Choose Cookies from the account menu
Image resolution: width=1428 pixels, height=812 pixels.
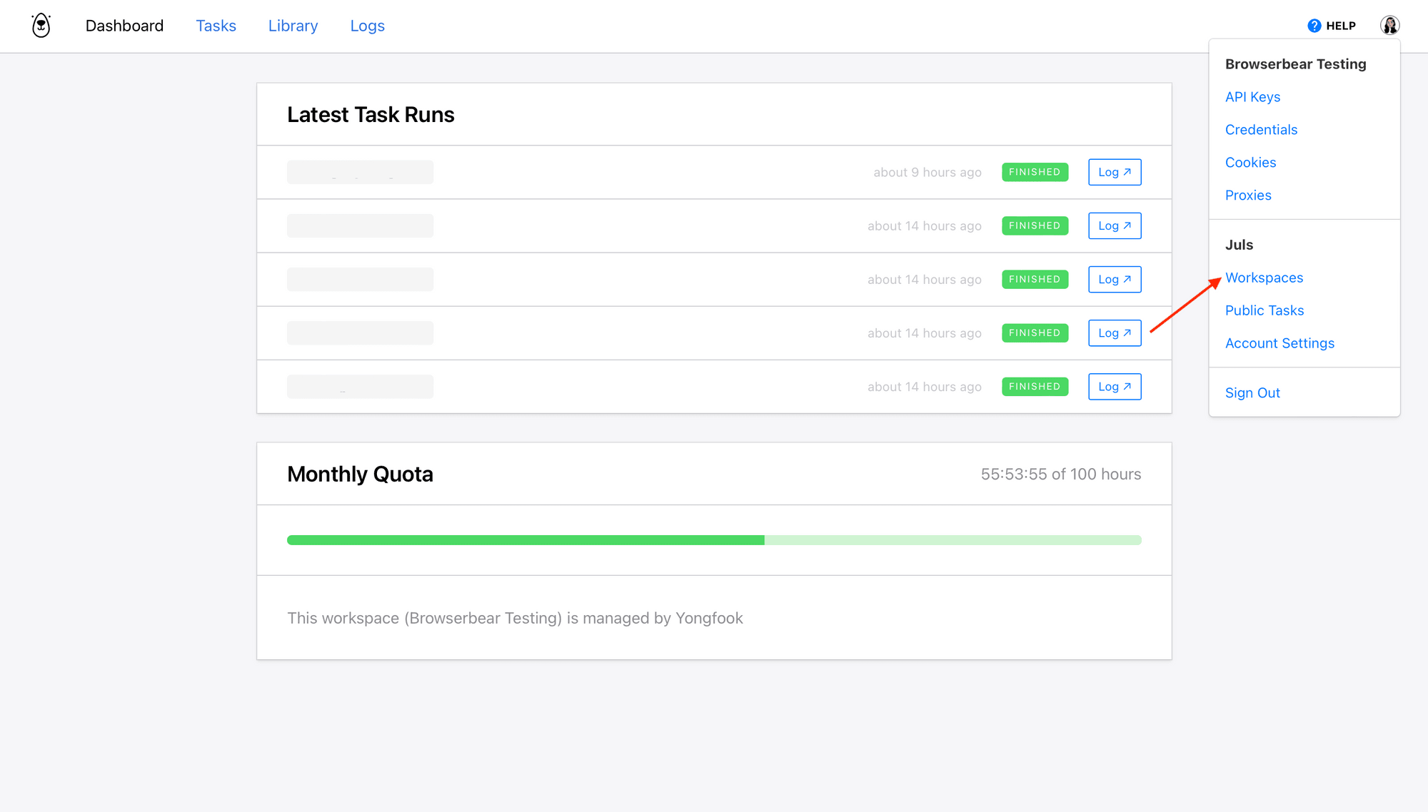point(1250,163)
